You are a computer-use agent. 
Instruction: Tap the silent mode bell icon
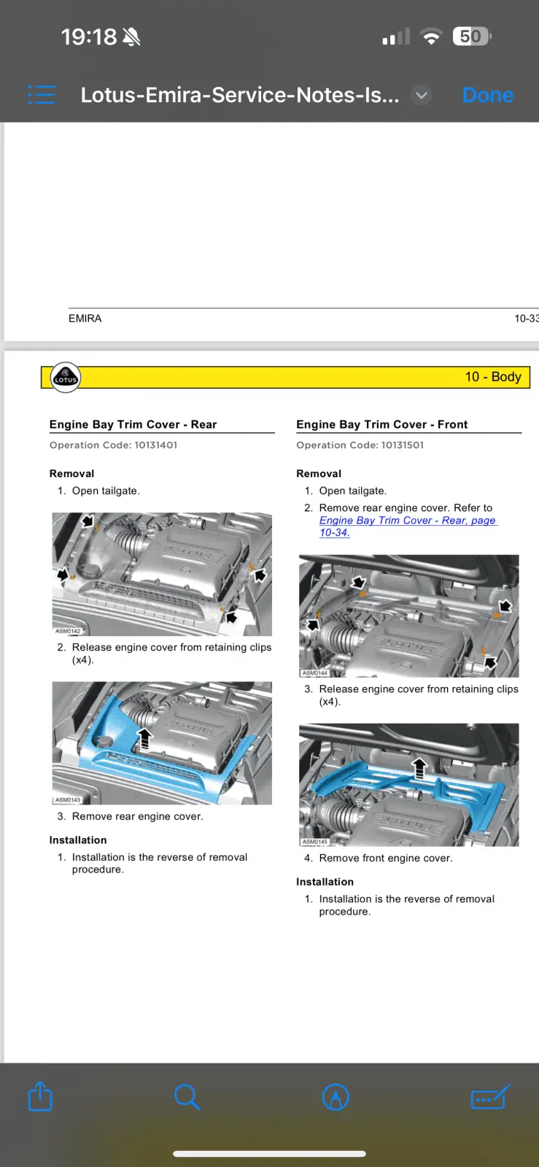131,36
